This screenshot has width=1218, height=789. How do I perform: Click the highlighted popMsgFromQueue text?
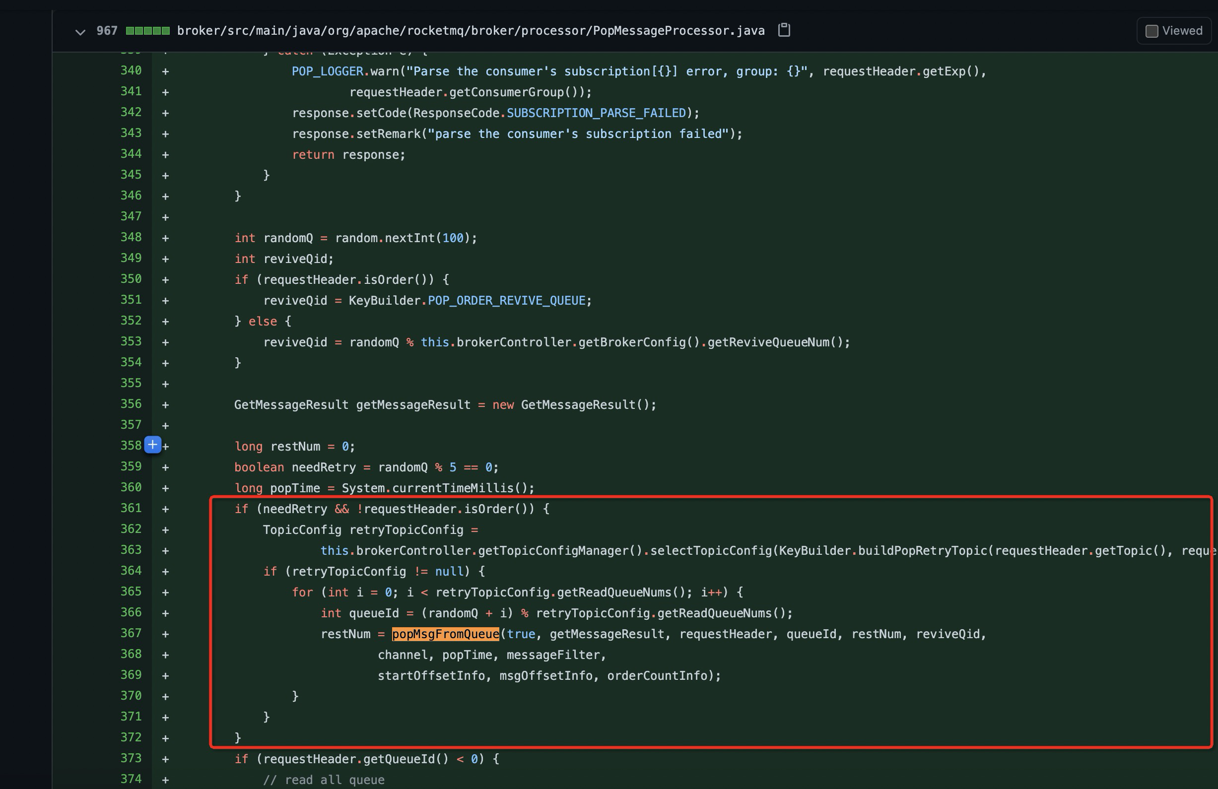click(445, 634)
